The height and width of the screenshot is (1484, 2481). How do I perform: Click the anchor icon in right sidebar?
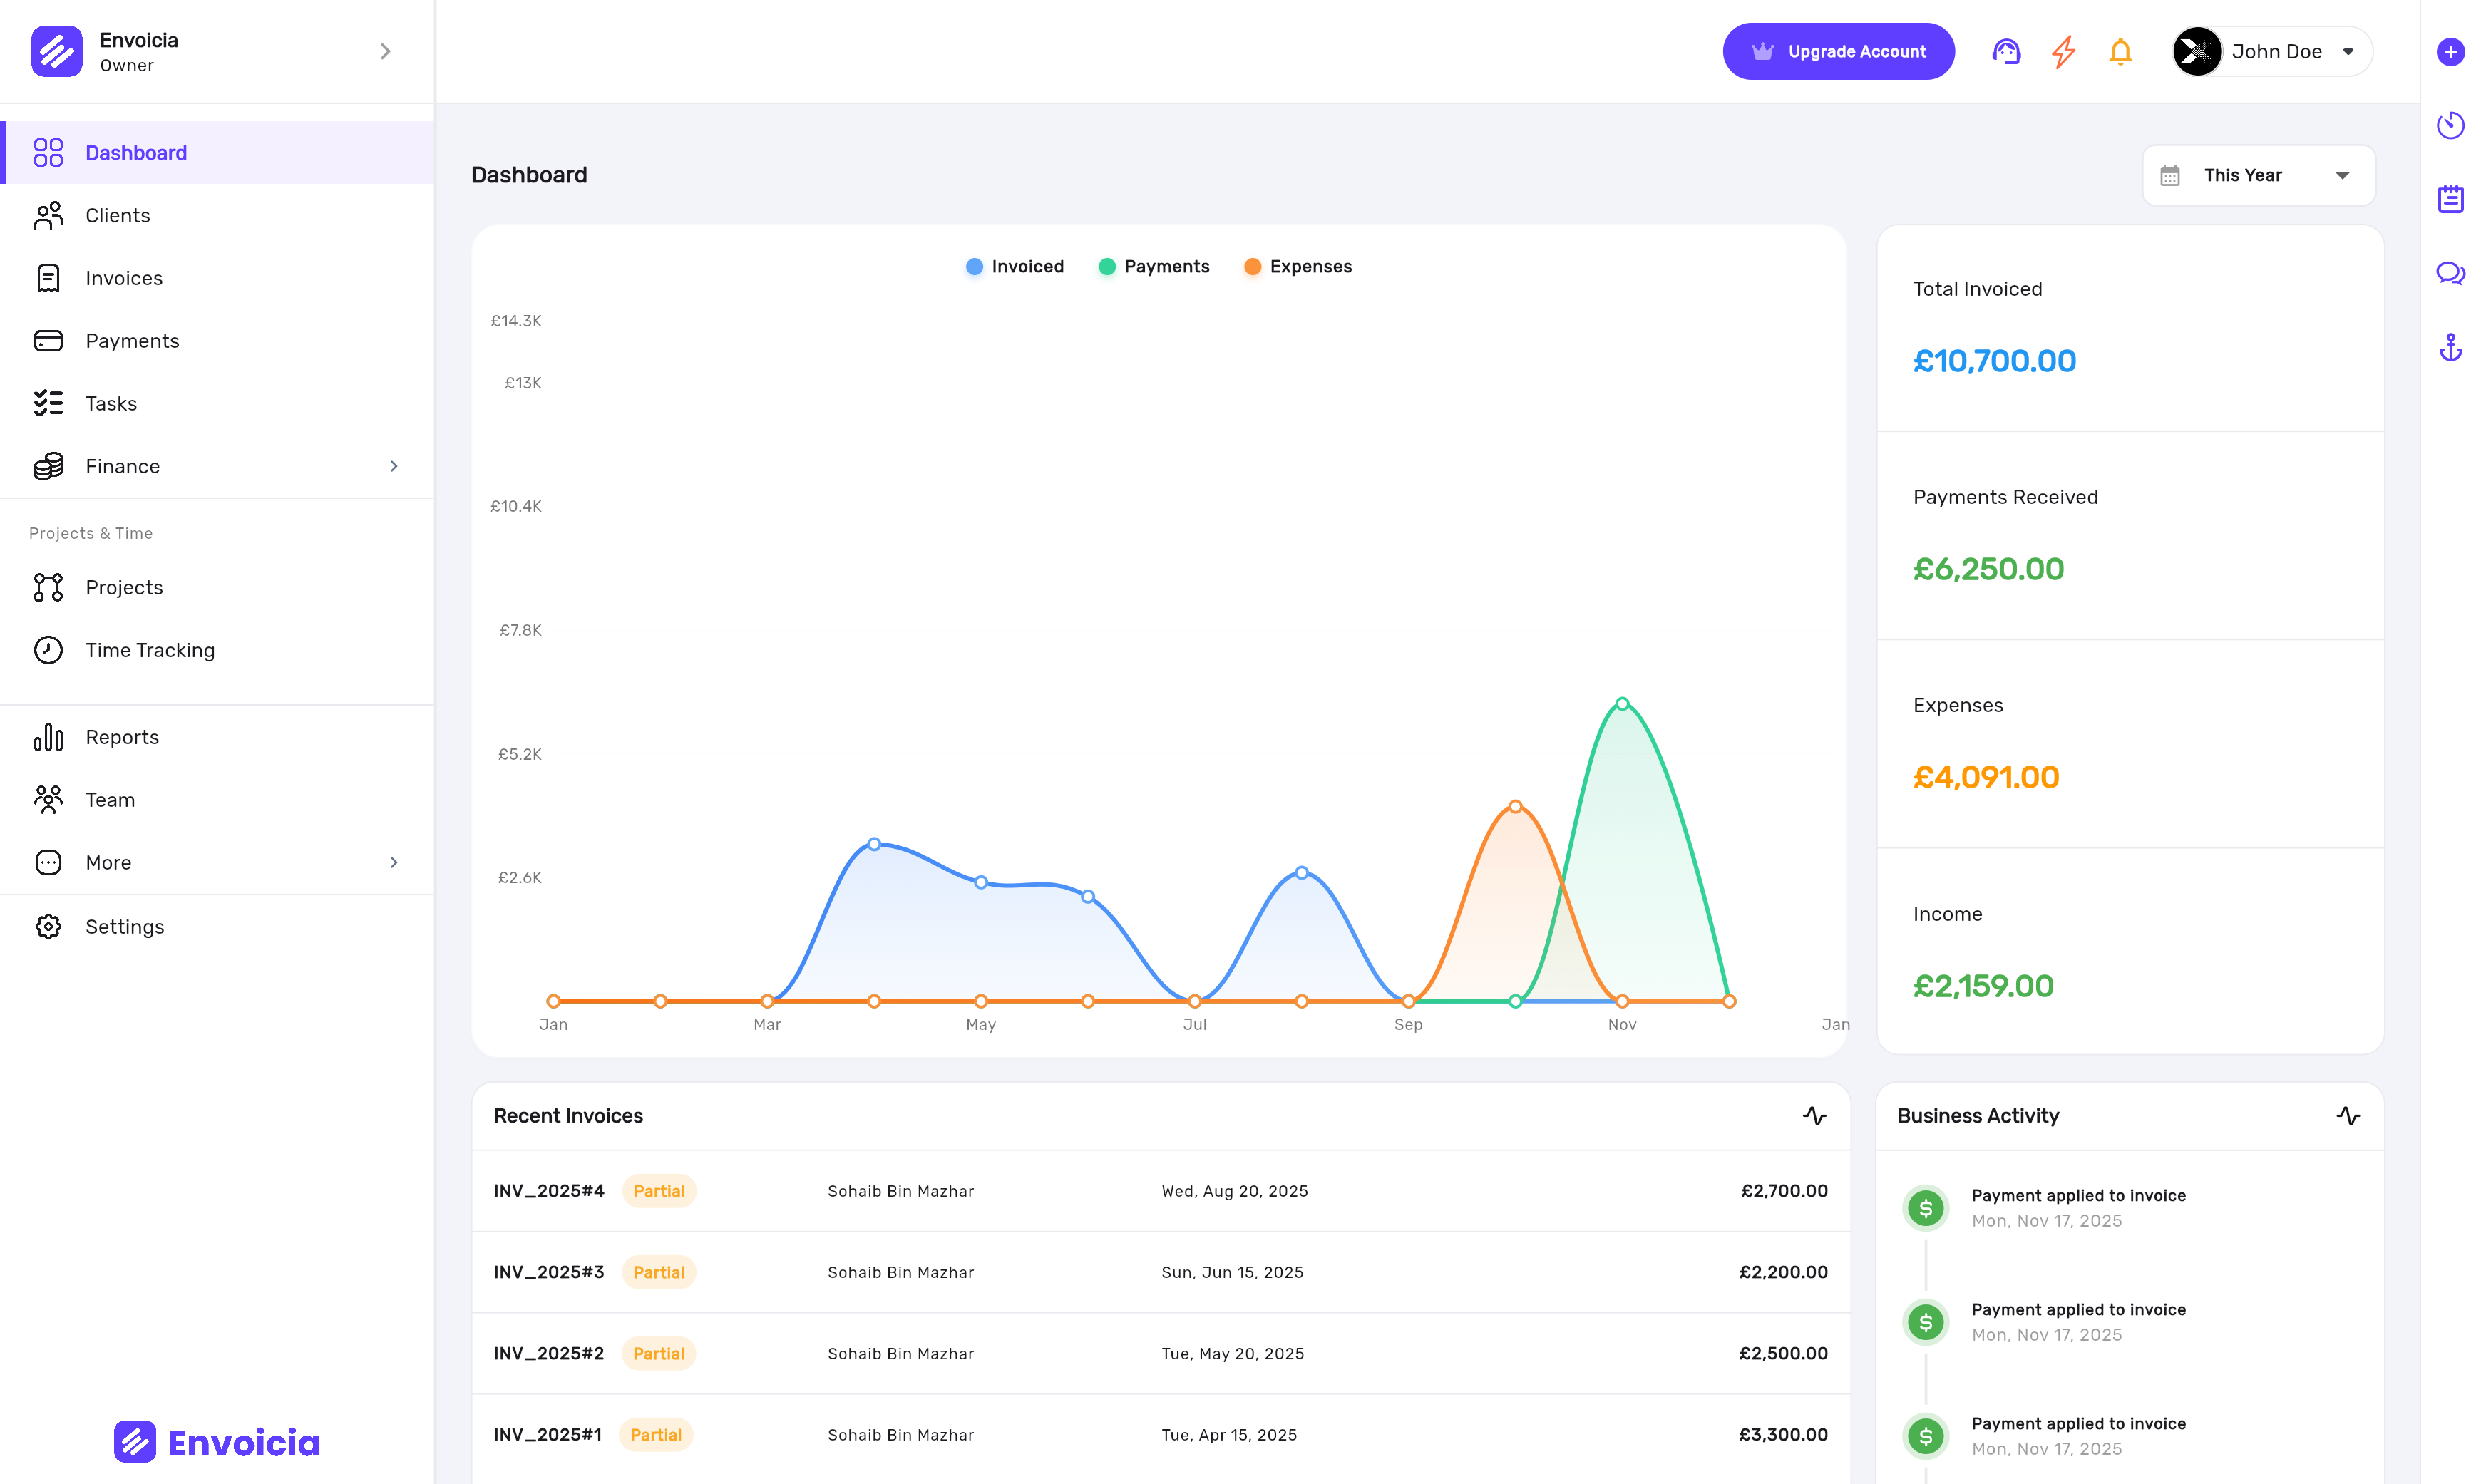(x=2450, y=347)
